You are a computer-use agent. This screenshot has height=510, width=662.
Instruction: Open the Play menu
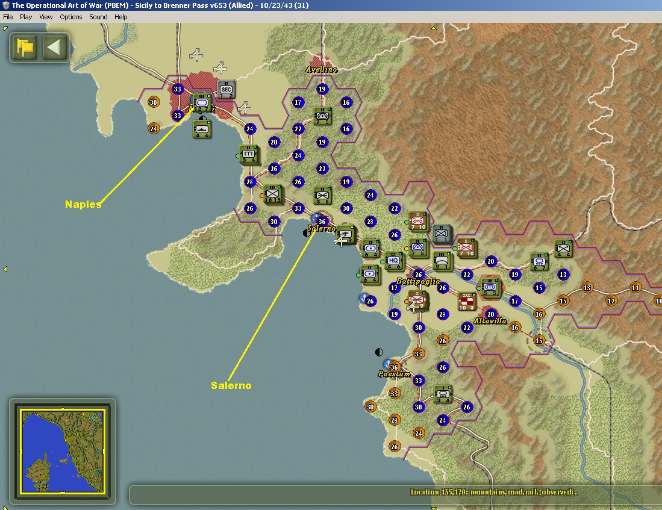pyautogui.click(x=26, y=17)
